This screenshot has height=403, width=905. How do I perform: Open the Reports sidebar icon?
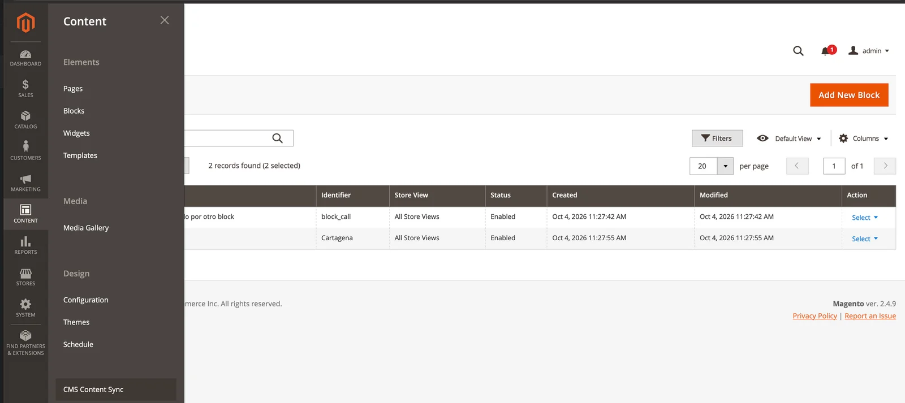point(25,246)
